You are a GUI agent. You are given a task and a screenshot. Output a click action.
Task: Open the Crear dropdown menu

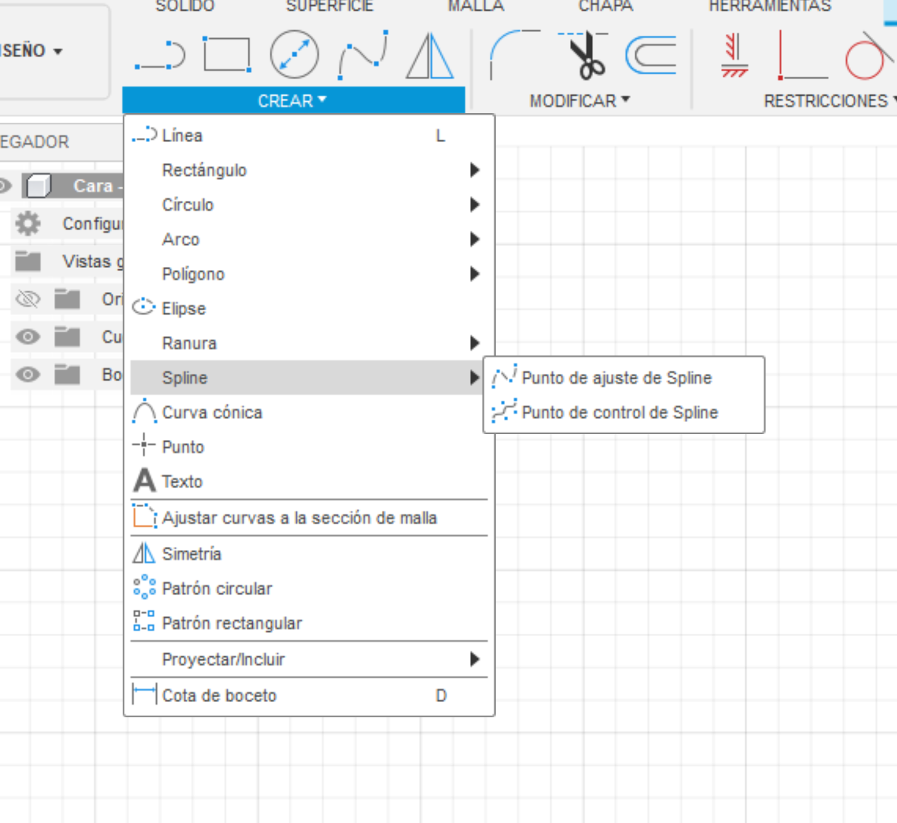tap(293, 101)
